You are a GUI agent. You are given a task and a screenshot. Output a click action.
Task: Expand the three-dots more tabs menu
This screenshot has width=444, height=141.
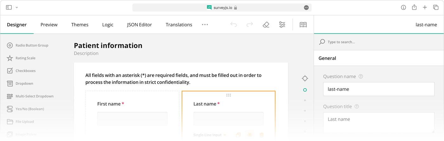coord(205,25)
